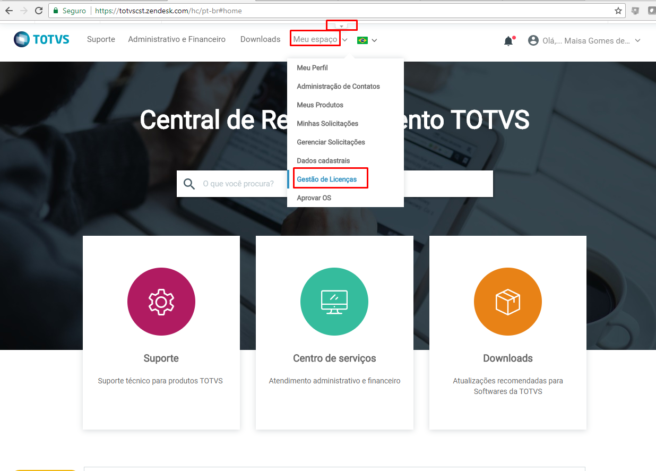Click the Suporte card title

[161, 358]
